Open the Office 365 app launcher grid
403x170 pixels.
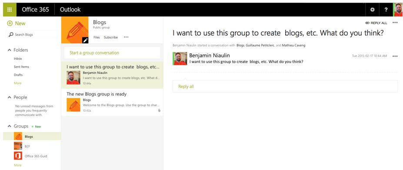pos(10,10)
